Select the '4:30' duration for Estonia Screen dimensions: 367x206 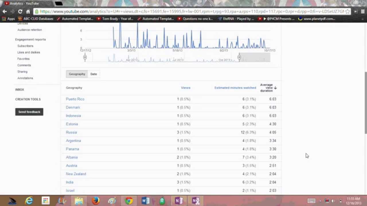click(x=273, y=124)
